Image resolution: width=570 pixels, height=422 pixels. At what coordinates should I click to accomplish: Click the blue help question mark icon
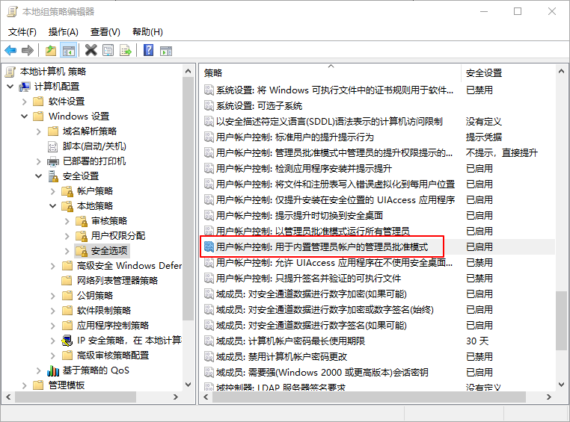point(148,50)
